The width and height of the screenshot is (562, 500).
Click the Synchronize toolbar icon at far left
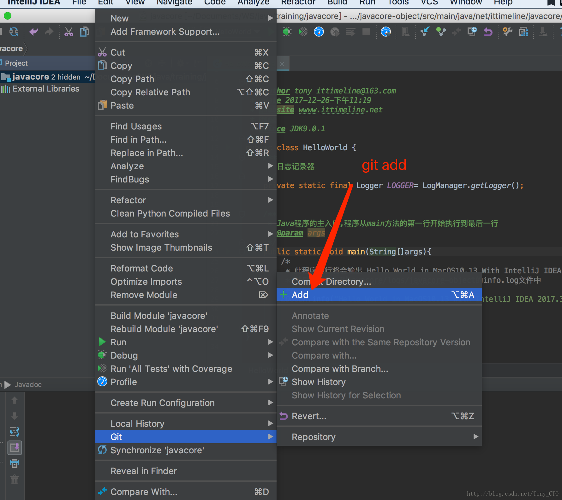pos(14,32)
